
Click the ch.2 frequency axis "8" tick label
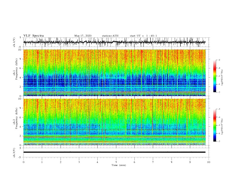click(x=21, y=108)
